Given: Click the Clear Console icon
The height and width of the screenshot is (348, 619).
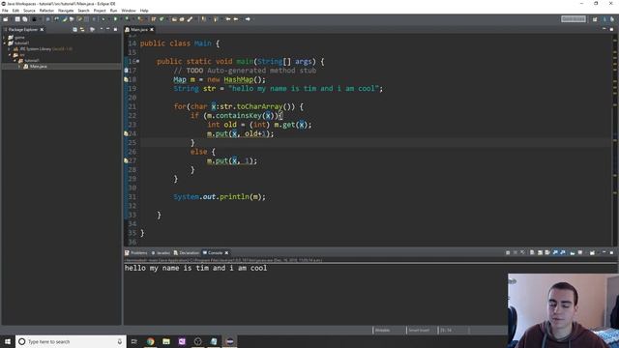Looking at the screenshot, I should click(x=532, y=252).
